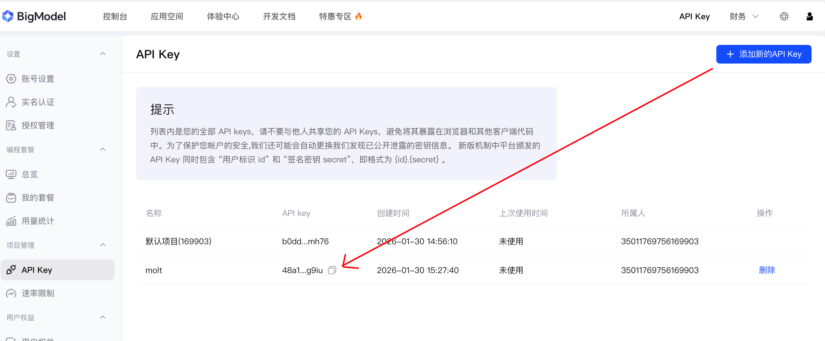Screen dimensions: 825x341
Task: Expand the 财务 dropdown arrow
Action: (755, 16)
